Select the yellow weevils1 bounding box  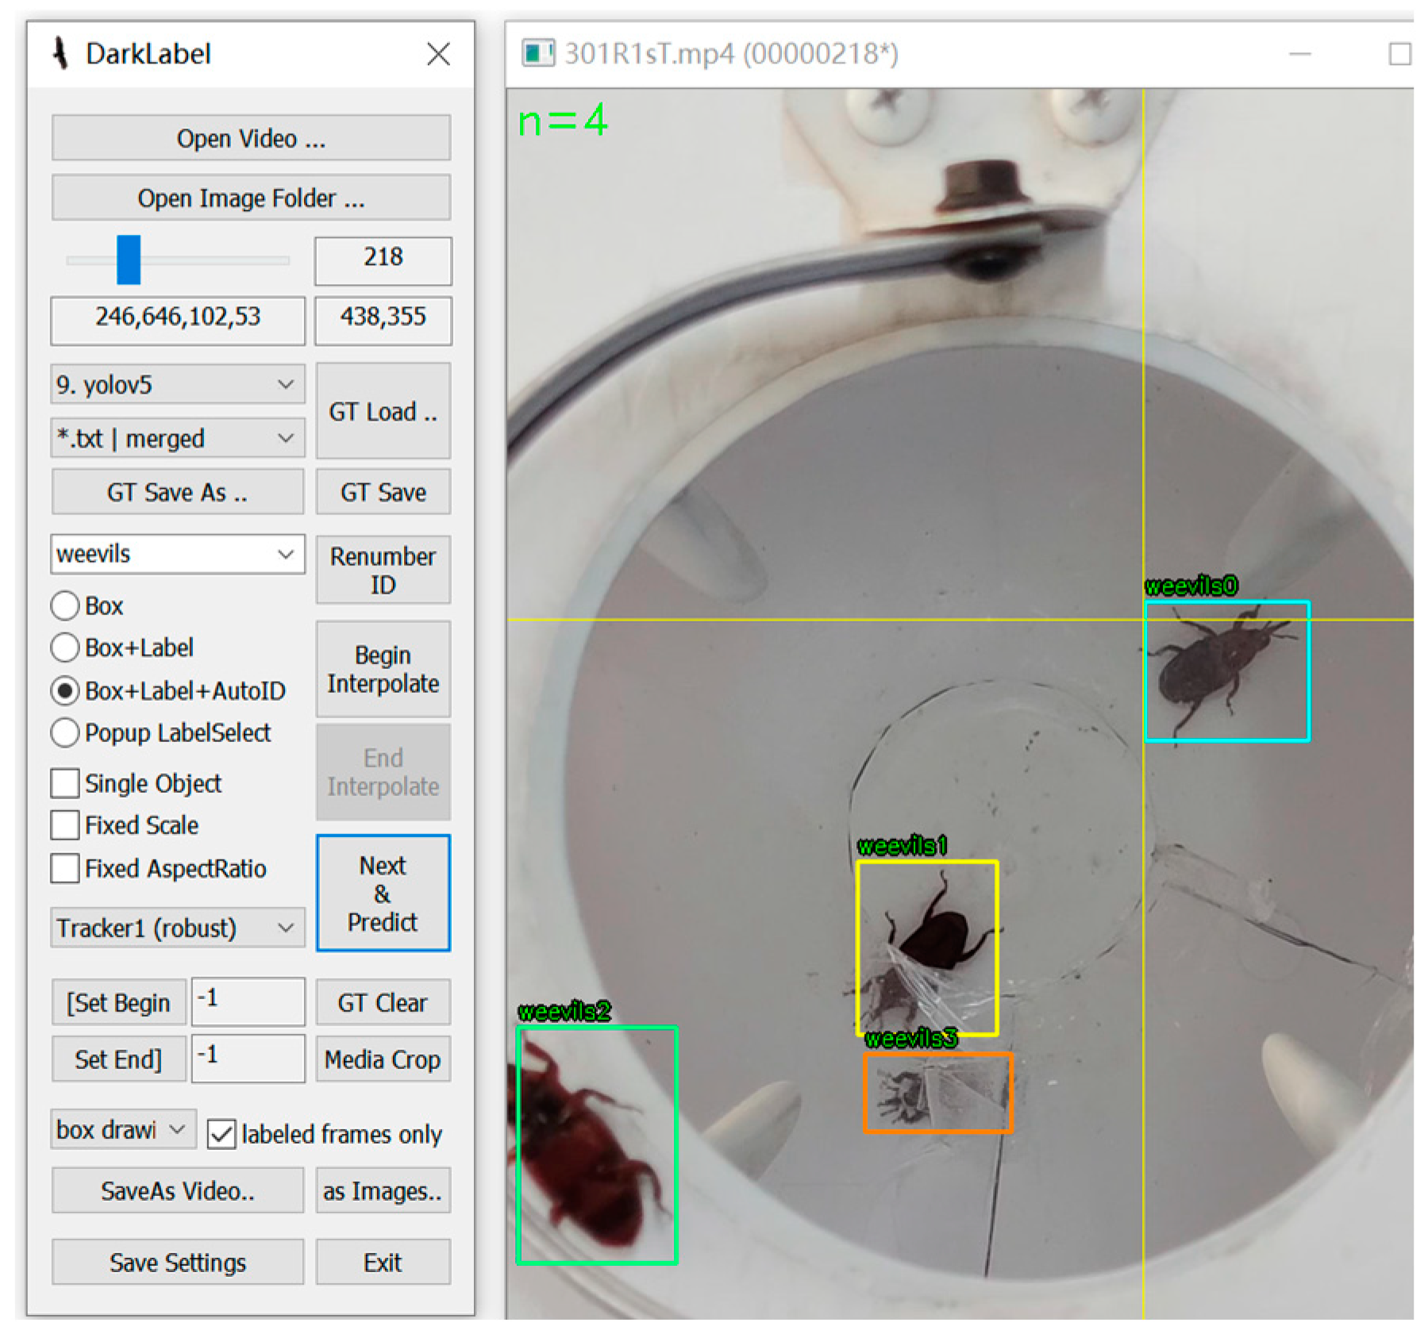(926, 947)
